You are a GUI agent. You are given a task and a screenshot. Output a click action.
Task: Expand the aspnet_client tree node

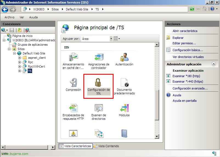pyautogui.click(x=20, y=58)
